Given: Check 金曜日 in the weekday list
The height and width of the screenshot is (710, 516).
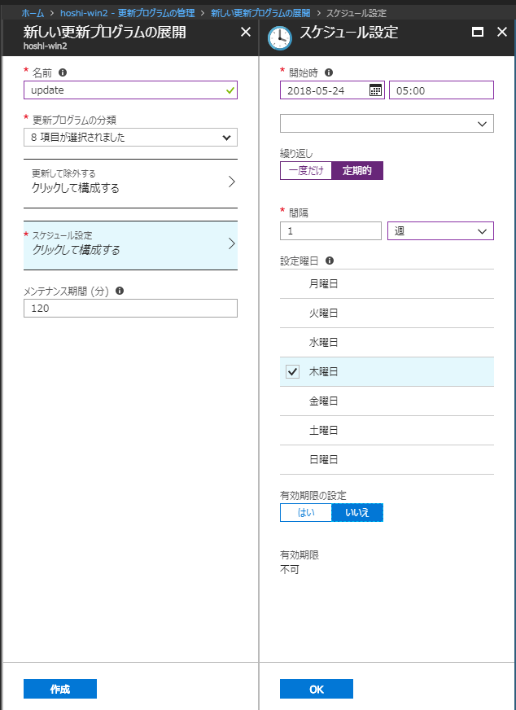Looking at the screenshot, I should (387, 401).
